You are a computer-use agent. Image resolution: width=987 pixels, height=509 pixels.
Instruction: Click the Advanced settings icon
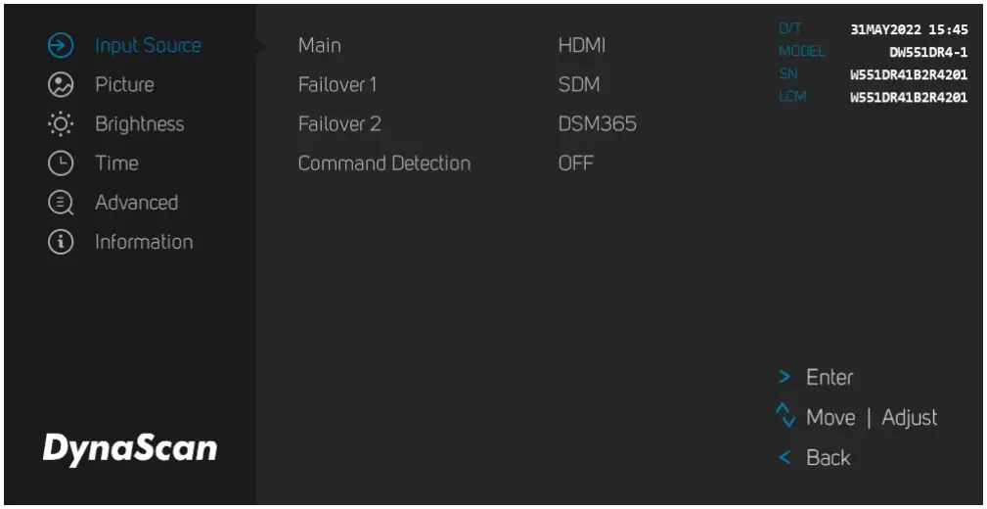(61, 203)
